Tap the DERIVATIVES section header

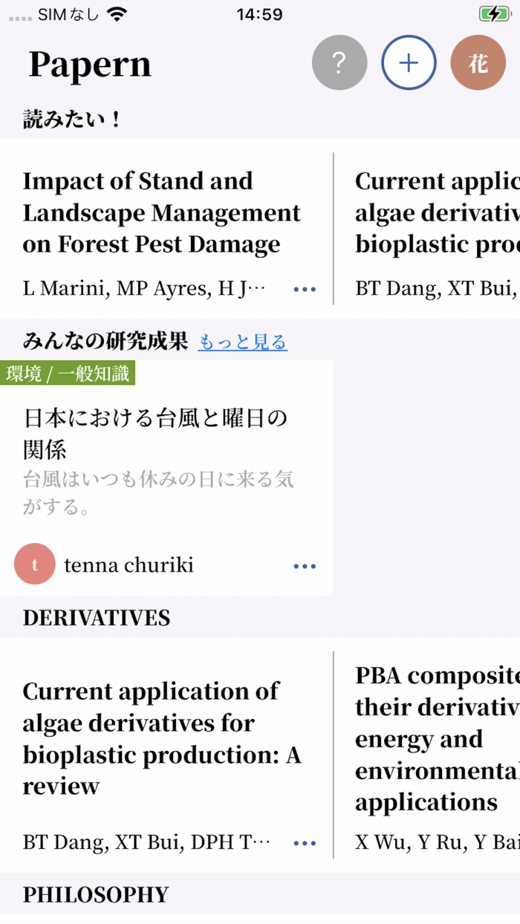tap(97, 618)
